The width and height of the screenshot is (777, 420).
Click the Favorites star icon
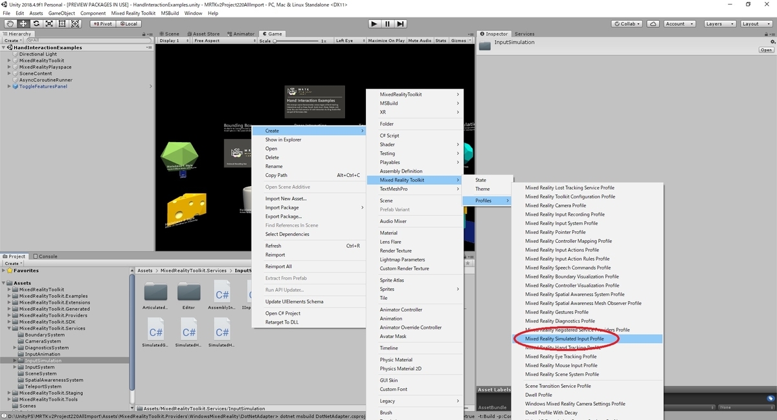[10, 271]
